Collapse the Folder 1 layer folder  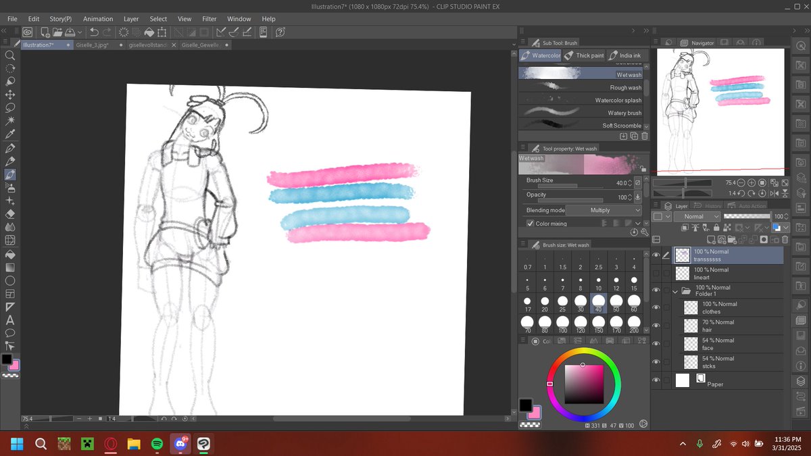click(x=674, y=291)
